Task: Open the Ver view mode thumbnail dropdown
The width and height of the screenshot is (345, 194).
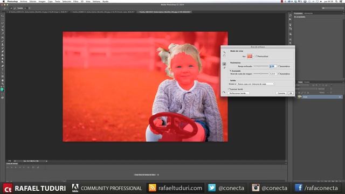Action: pyautogui.click(x=250, y=56)
